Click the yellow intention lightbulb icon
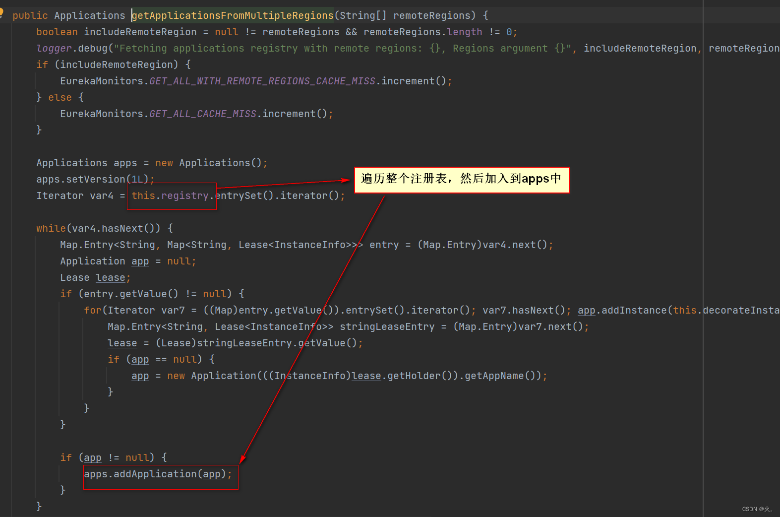 click(1, 13)
